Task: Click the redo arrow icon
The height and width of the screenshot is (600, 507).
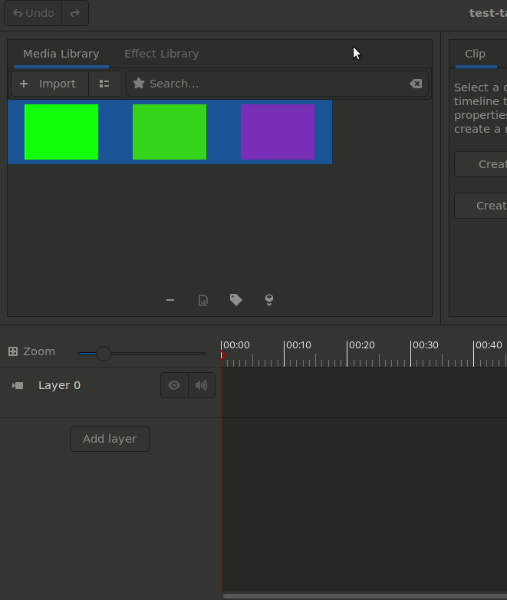Action: (75, 13)
